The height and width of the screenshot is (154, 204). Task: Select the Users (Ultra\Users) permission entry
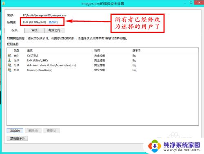[102, 70]
